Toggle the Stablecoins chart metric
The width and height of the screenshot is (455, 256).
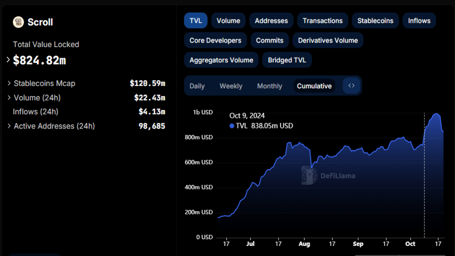[x=375, y=21]
